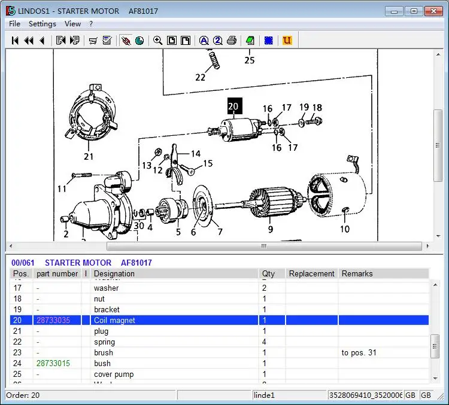Viewport: 449px width, 405px height.
Task: Click the diagram vertical scrollbar down arrow
Action: click(x=438, y=236)
